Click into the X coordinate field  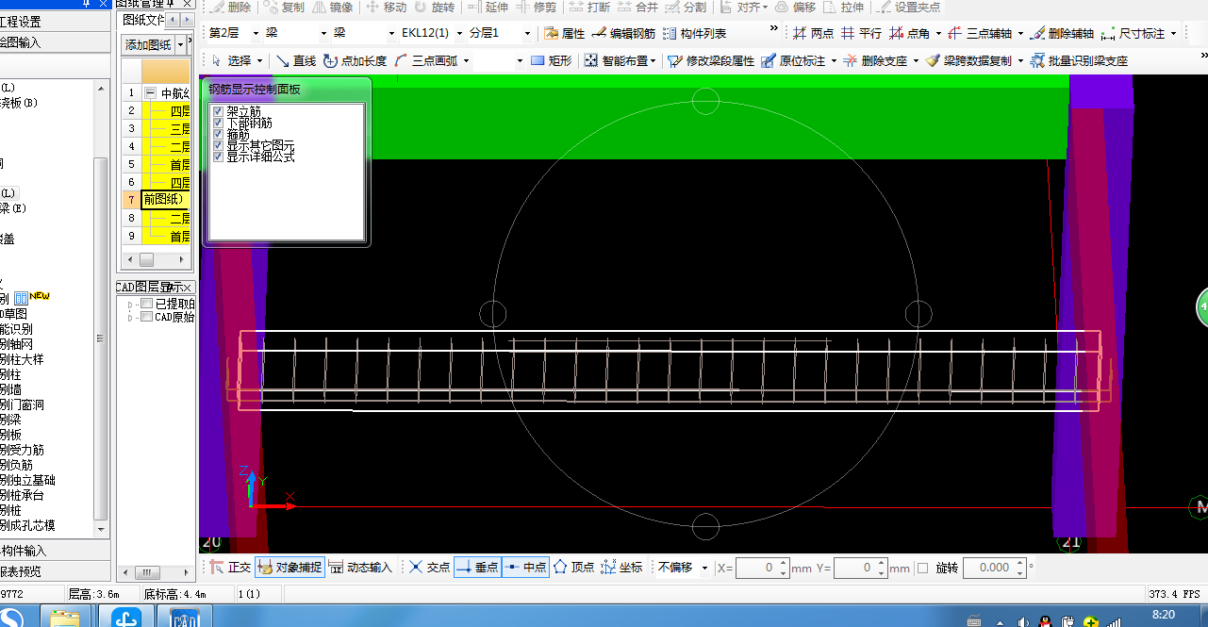coord(763,568)
